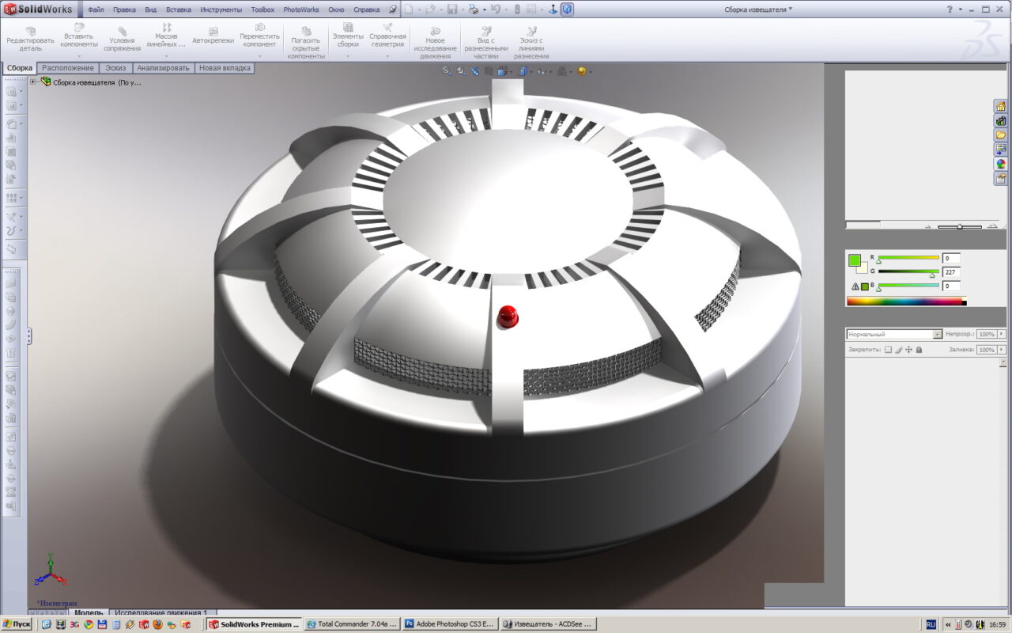Click Вставить компоненты in the assembly toolbar
Viewport: 1012px width, 633px height.
click(x=79, y=38)
